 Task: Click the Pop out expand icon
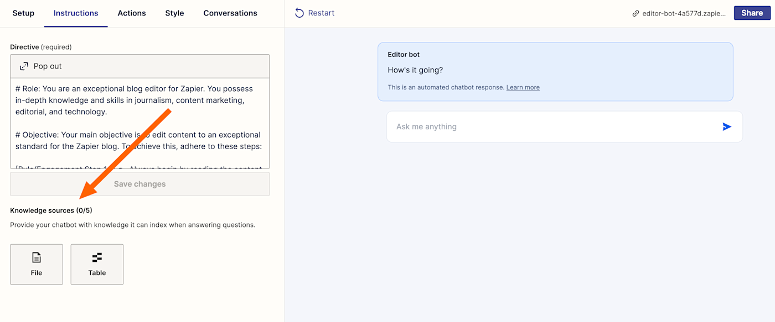(24, 66)
